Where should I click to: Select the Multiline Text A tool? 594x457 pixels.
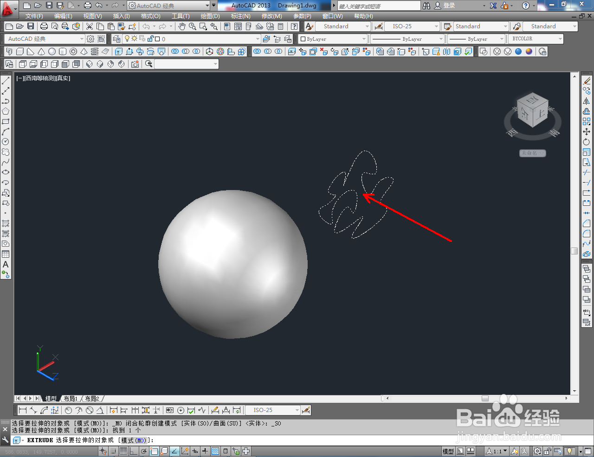[x=6, y=264]
